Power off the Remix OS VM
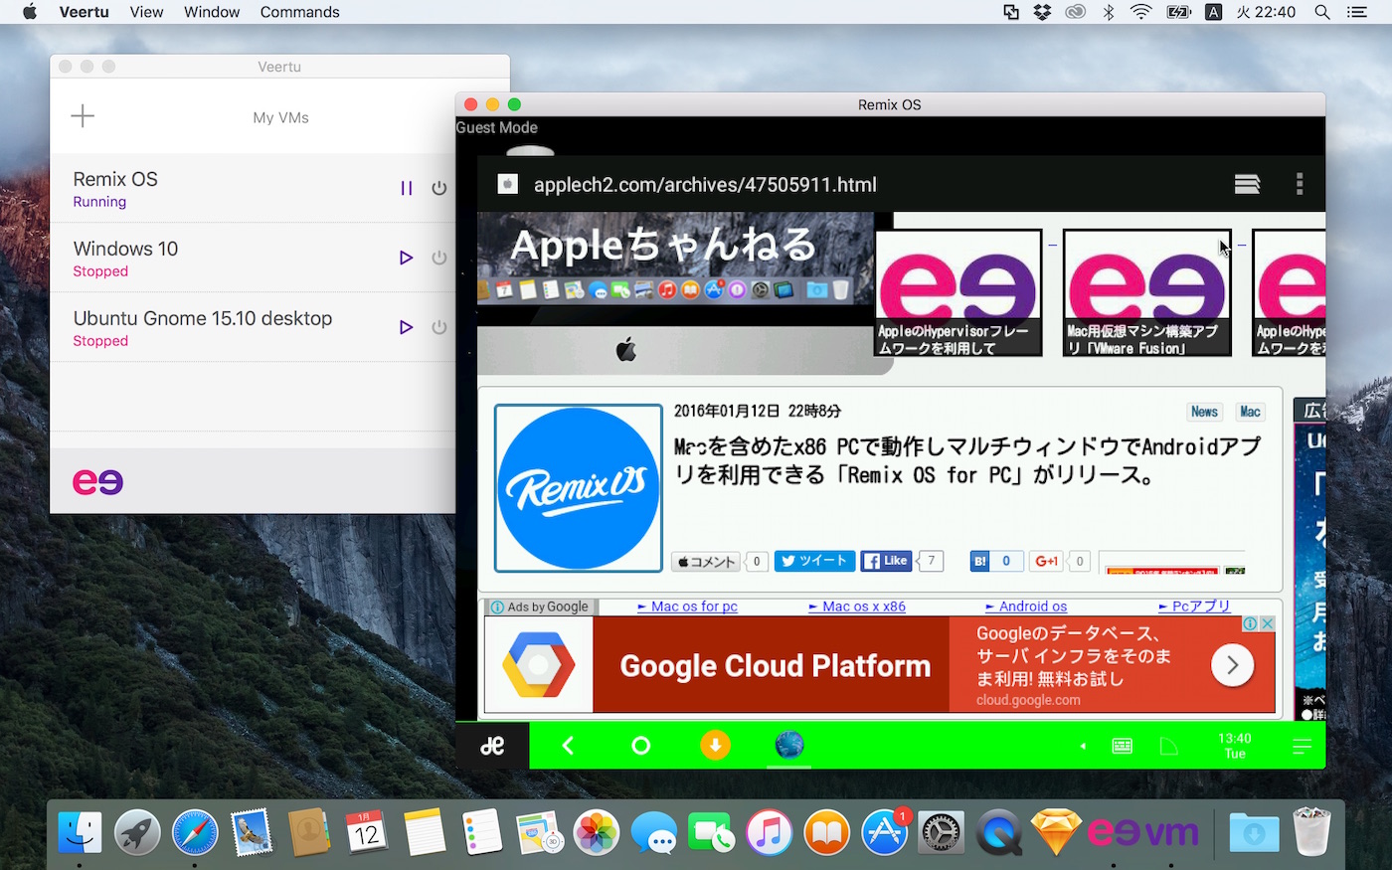This screenshot has height=870, width=1392. pos(438,188)
